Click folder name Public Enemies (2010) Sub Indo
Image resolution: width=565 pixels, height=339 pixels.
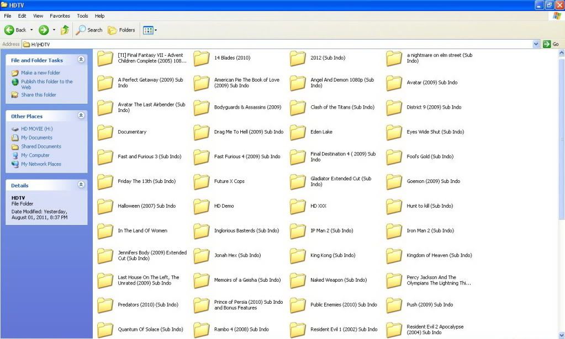pyautogui.click(x=344, y=305)
